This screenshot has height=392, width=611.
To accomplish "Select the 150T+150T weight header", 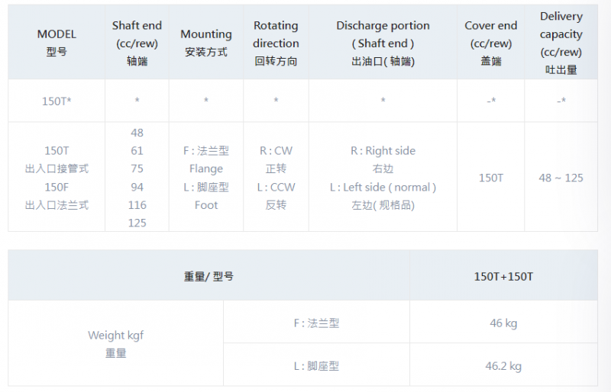I will (503, 276).
